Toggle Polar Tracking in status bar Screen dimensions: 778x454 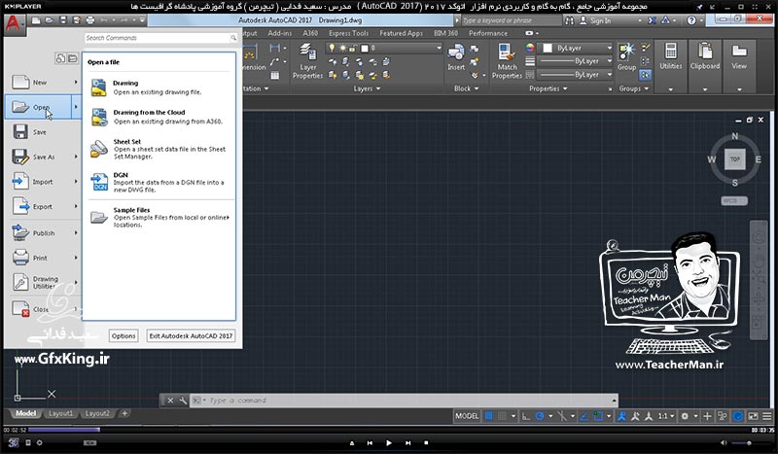(x=540, y=416)
